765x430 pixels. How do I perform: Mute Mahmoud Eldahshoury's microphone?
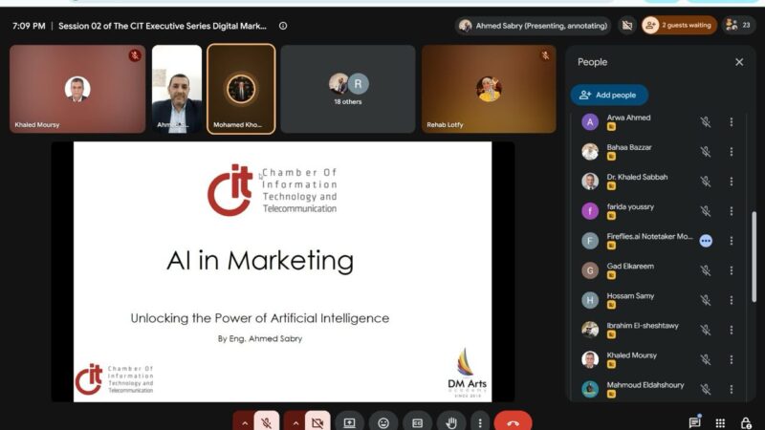click(x=706, y=390)
